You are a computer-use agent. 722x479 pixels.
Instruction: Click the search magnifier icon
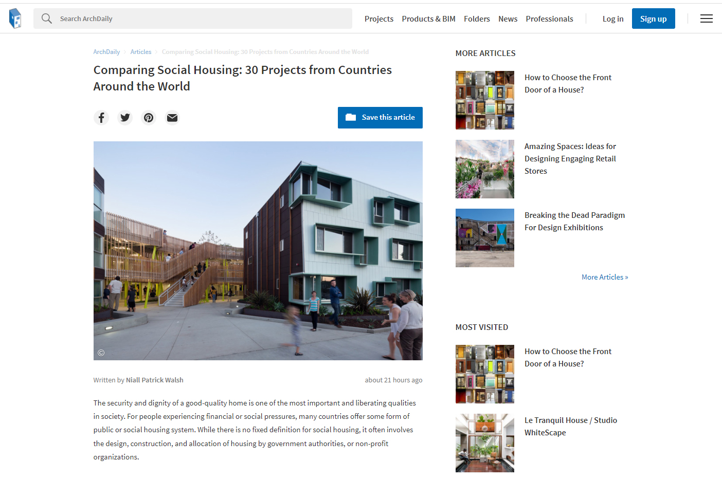click(47, 19)
